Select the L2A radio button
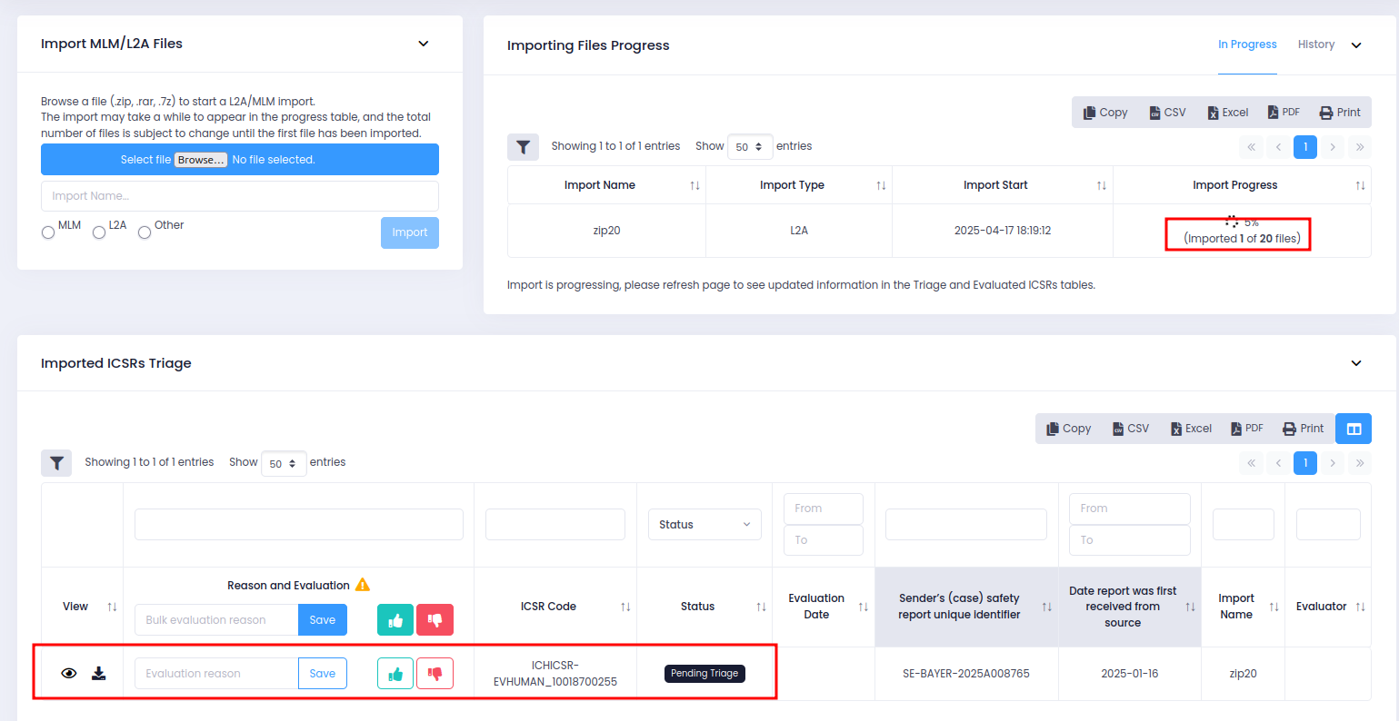 99,232
